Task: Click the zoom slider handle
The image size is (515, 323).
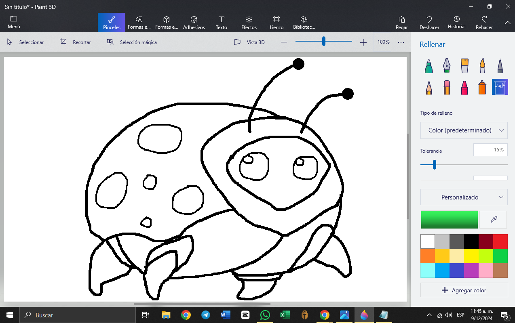Action: point(324,41)
